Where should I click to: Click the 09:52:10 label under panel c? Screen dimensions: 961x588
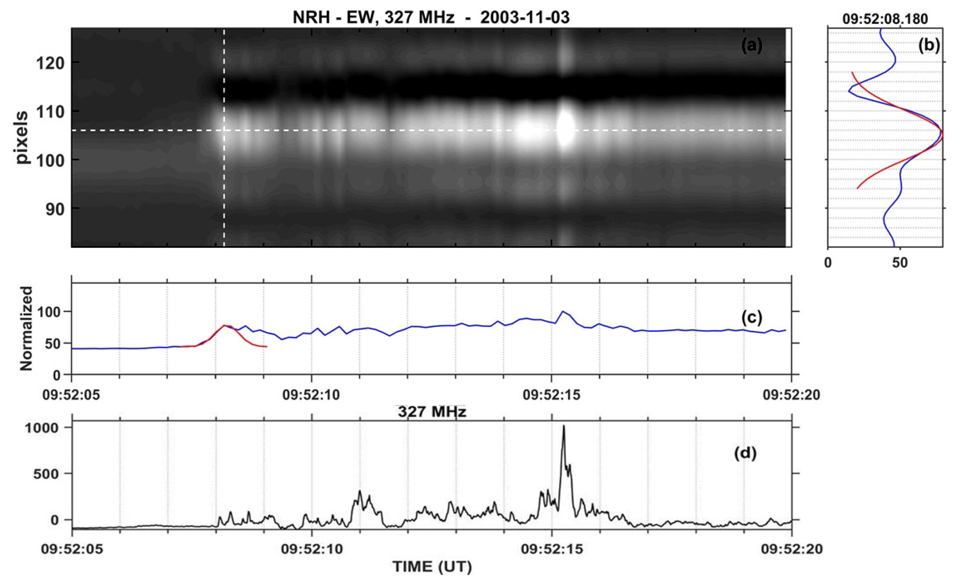(x=311, y=395)
